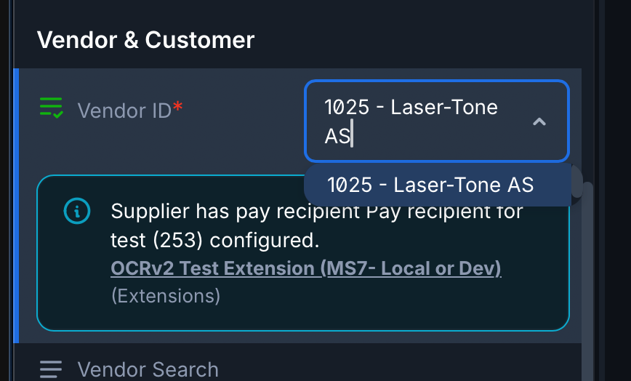631x381 pixels.
Task: Focus the Vendor ID combo box text
Action: coord(411,121)
